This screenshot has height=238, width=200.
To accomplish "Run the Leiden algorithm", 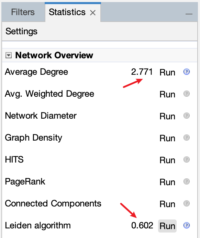I will pyautogui.click(x=167, y=226).
